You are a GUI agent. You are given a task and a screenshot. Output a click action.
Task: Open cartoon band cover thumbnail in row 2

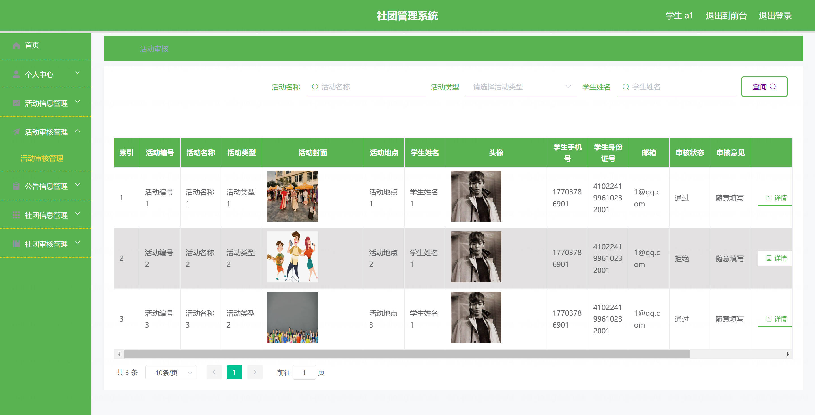point(292,257)
